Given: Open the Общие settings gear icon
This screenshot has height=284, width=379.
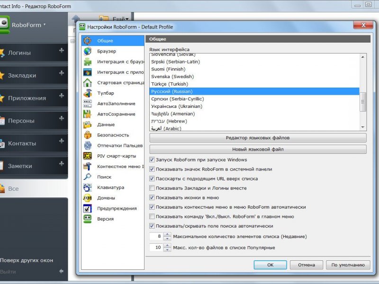Looking at the screenshot, I should tap(88, 41).
